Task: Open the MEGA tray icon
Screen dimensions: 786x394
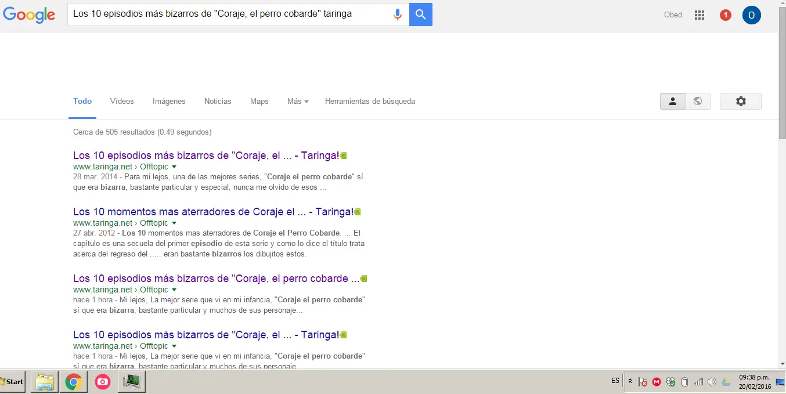Action: [657, 382]
